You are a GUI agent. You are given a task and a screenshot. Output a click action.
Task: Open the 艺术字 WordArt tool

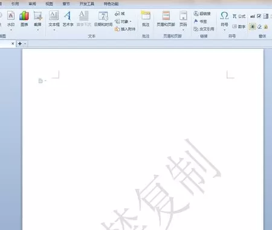click(x=68, y=16)
